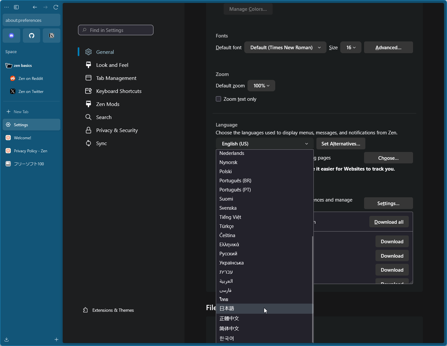447x346 pixels.
Task: Expand the font Size dropdown
Action: pos(351,48)
